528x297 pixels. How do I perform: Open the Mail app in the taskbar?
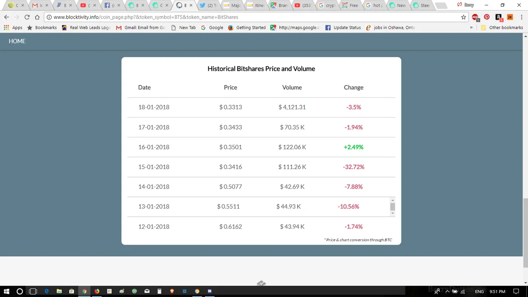click(147, 291)
